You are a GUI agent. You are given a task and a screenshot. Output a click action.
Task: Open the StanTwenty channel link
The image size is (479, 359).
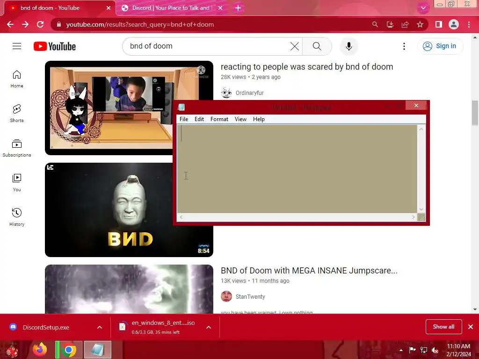pyautogui.click(x=250, y=297)
